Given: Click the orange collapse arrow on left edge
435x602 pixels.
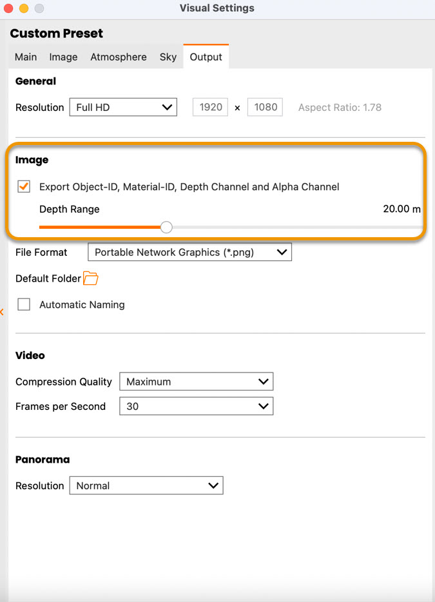Looking at the screenshot, I should 2,312.
